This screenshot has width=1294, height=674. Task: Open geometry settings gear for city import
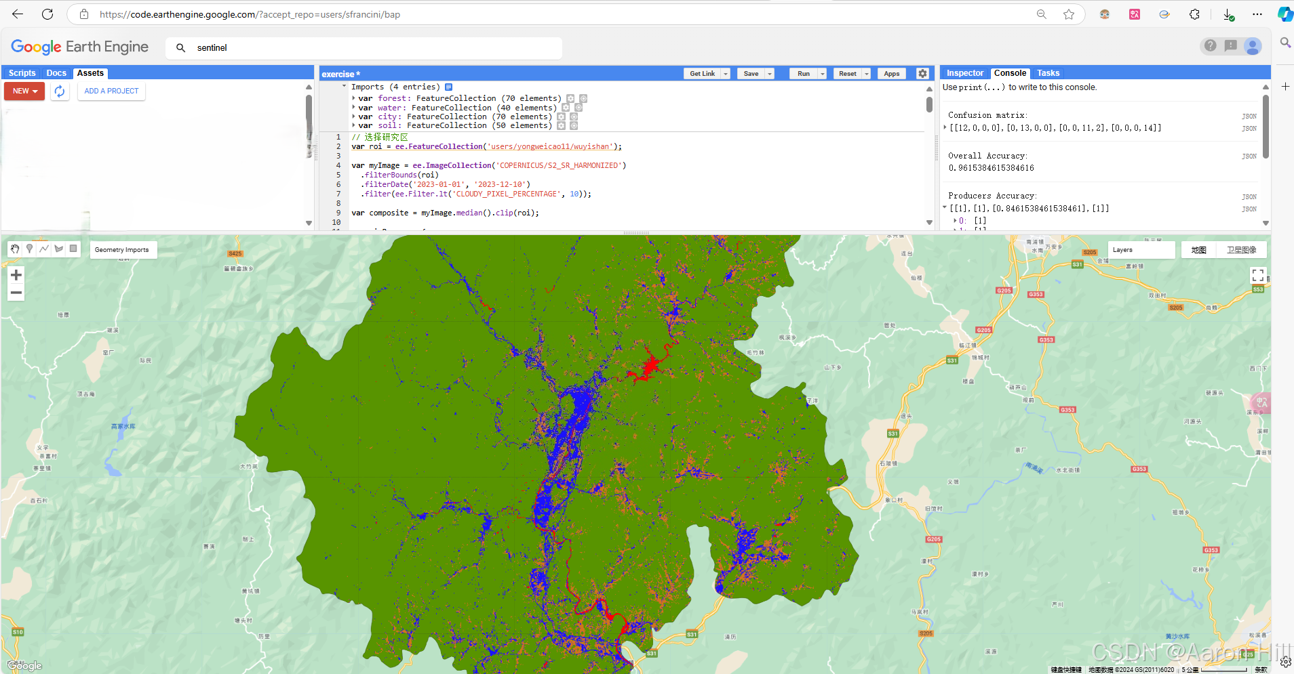click(561, 117)
